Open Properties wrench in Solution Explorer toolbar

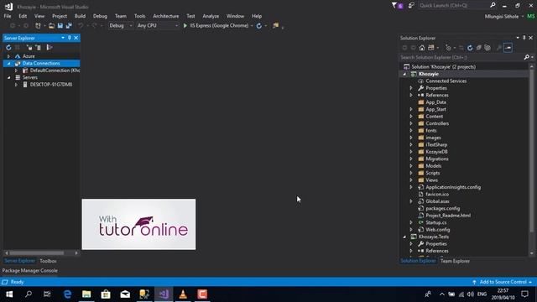pos(499,48)
